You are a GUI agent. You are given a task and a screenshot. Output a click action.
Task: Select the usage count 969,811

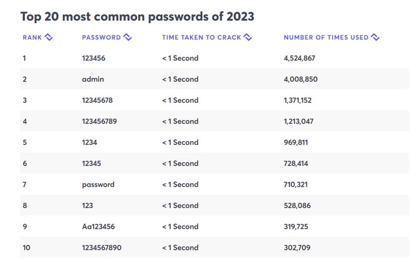coord(296,142)
